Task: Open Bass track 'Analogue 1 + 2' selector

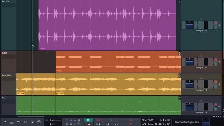Action: point(201,68)
